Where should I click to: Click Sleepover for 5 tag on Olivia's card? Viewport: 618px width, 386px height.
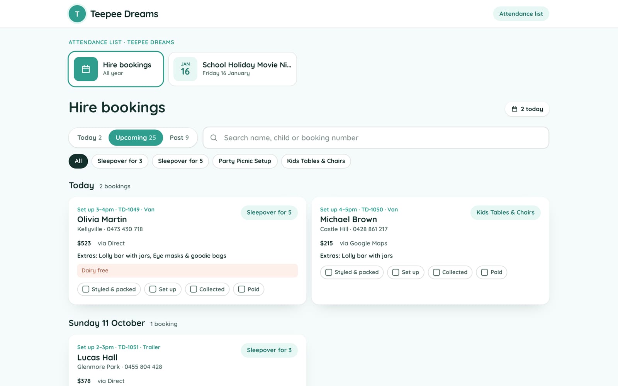(269, 213)
